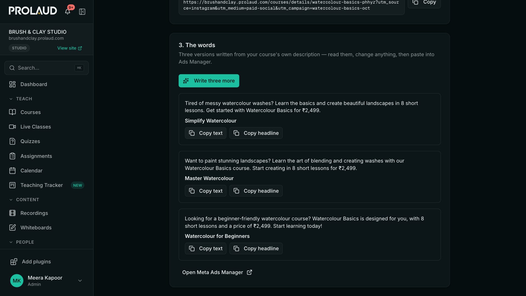Screen dimensions: 526x296
Task: Click the Add plugins icon
Action: pyautogui.click(x=14, y=261)
